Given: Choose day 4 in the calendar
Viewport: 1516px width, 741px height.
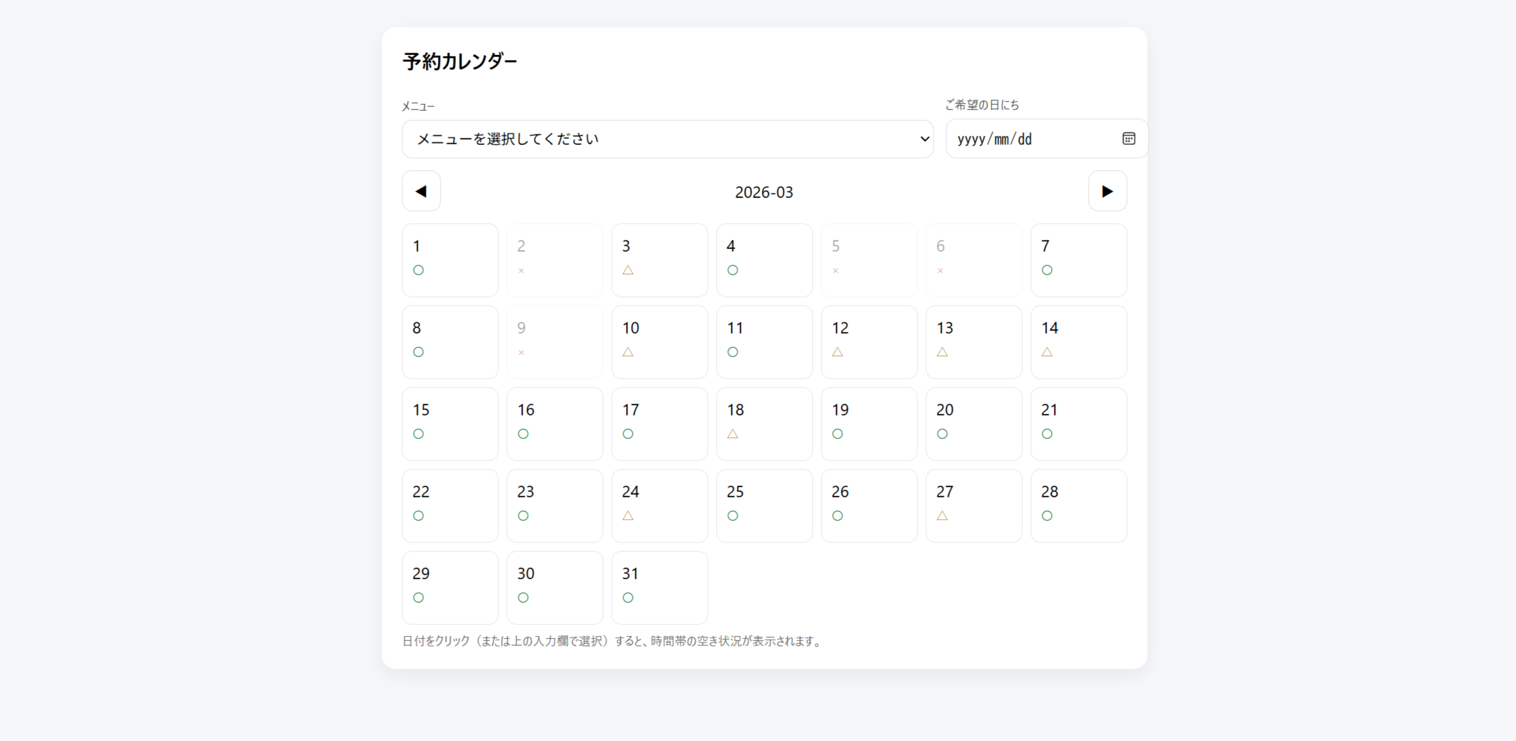Looking at the screenshot, I should pyautogui.click(x=764, y=260).
